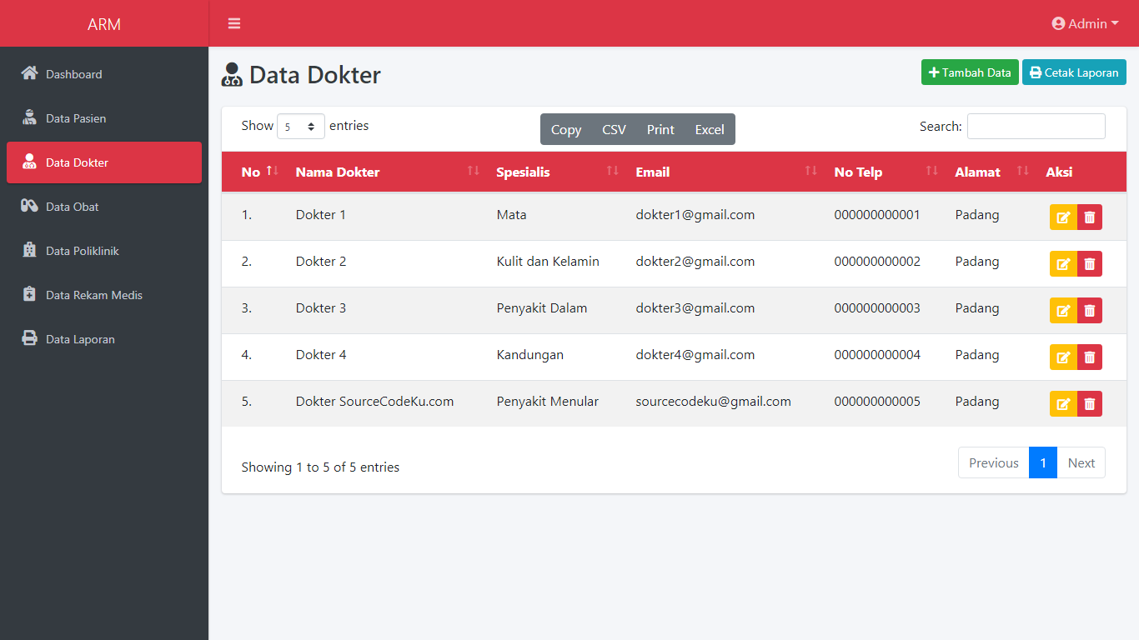
Task: Click the email dokter1@gmail.com
Action: [695, 214]
